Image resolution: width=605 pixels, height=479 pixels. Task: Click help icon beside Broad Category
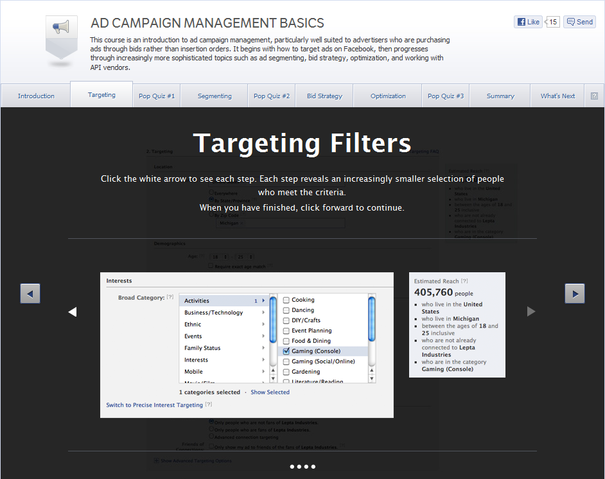pyautogui.click(x=170, y=297)
